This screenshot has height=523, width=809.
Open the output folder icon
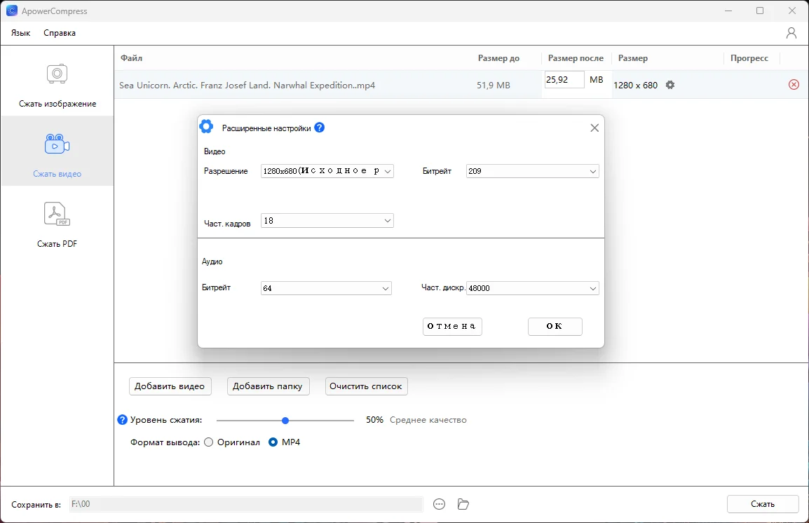click(463, 504)
